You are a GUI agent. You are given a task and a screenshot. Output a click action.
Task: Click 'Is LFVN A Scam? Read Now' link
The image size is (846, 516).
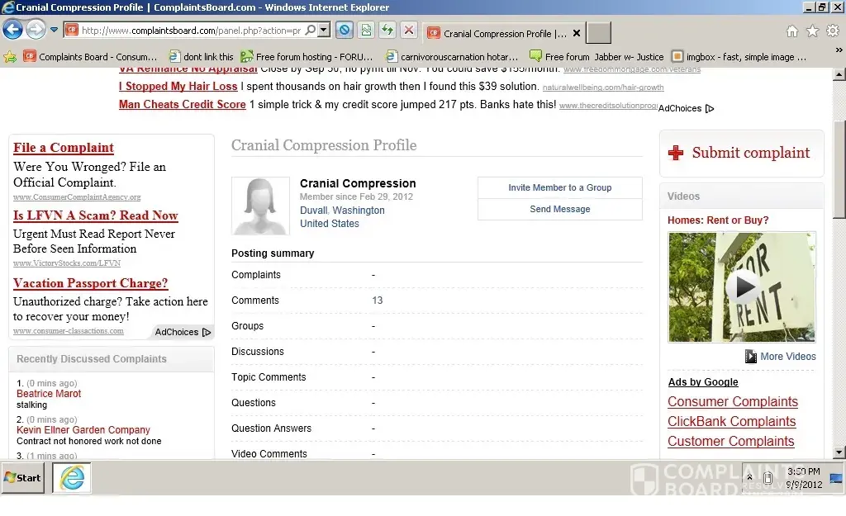(x=96, y=215)
